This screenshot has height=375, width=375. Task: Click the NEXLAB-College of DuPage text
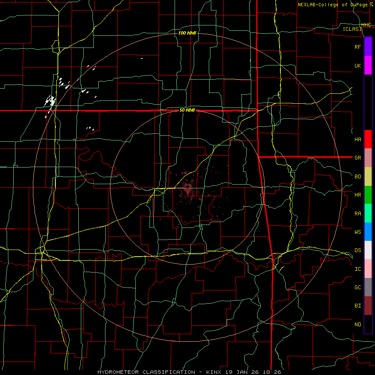point(332,5)
